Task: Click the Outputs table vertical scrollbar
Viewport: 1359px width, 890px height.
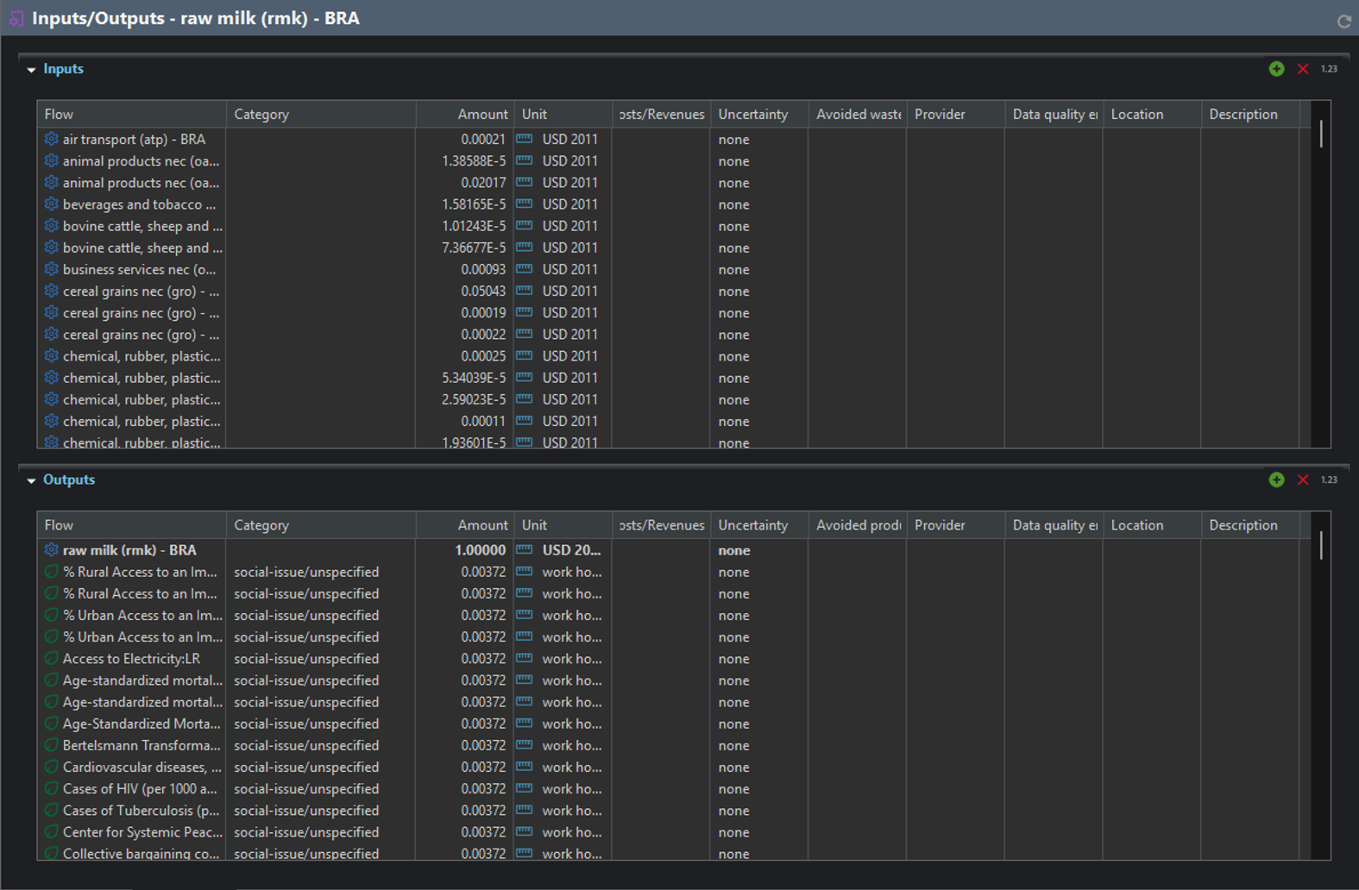Action: (x=1321, y=545)
